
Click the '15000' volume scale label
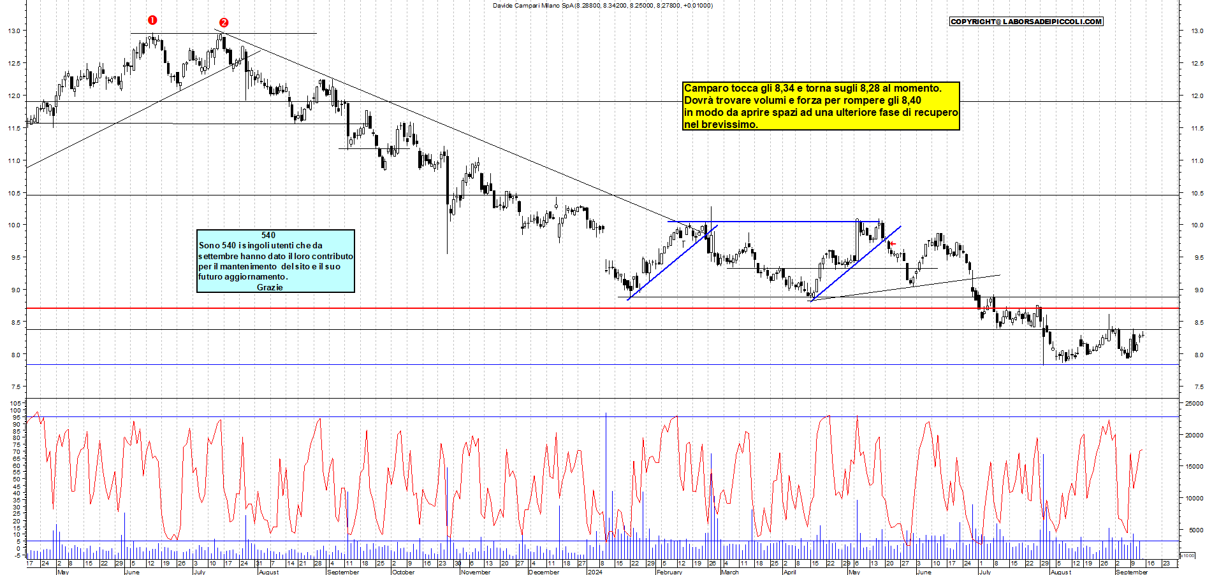tap(1194, 467)
